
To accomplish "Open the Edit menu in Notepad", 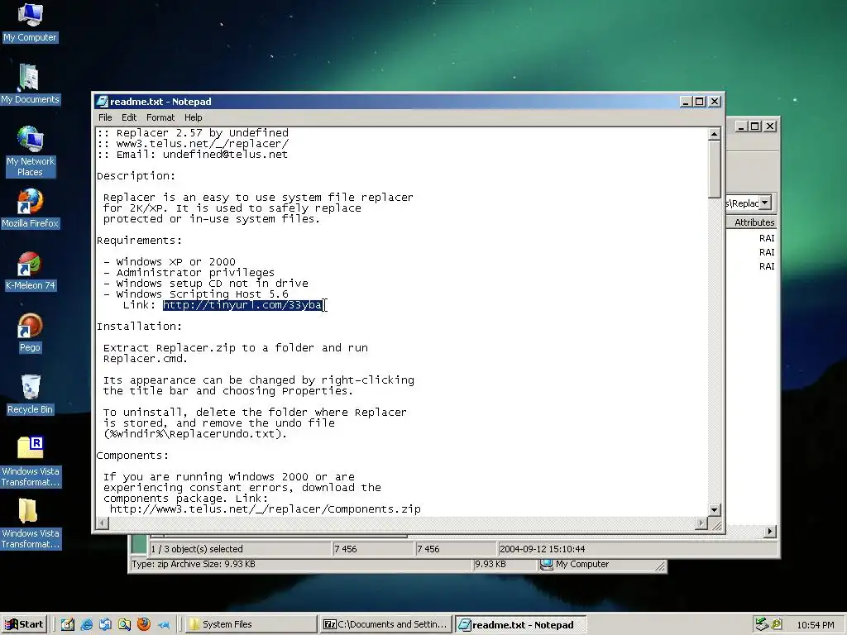I will (x=128, y=117).
